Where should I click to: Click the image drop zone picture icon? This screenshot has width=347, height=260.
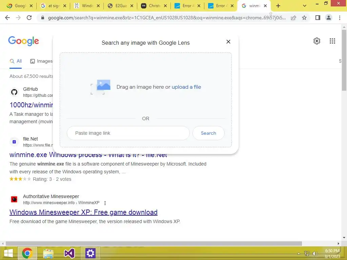point(101,87)
